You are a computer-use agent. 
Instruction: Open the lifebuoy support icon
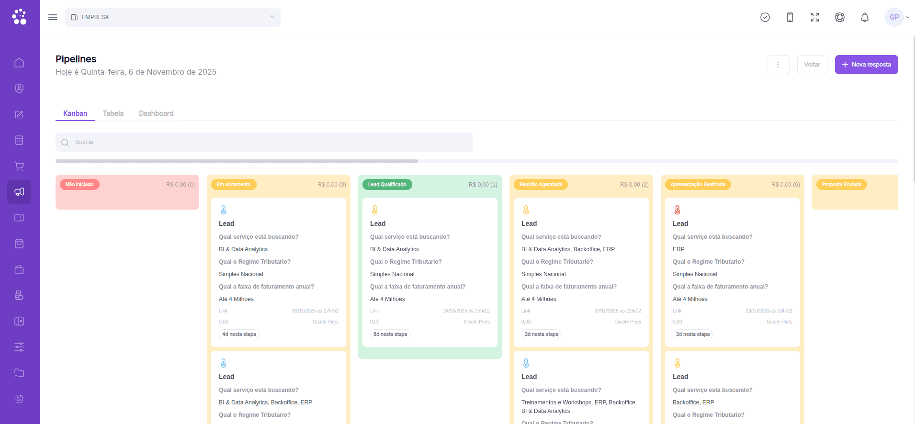[840, 17]
